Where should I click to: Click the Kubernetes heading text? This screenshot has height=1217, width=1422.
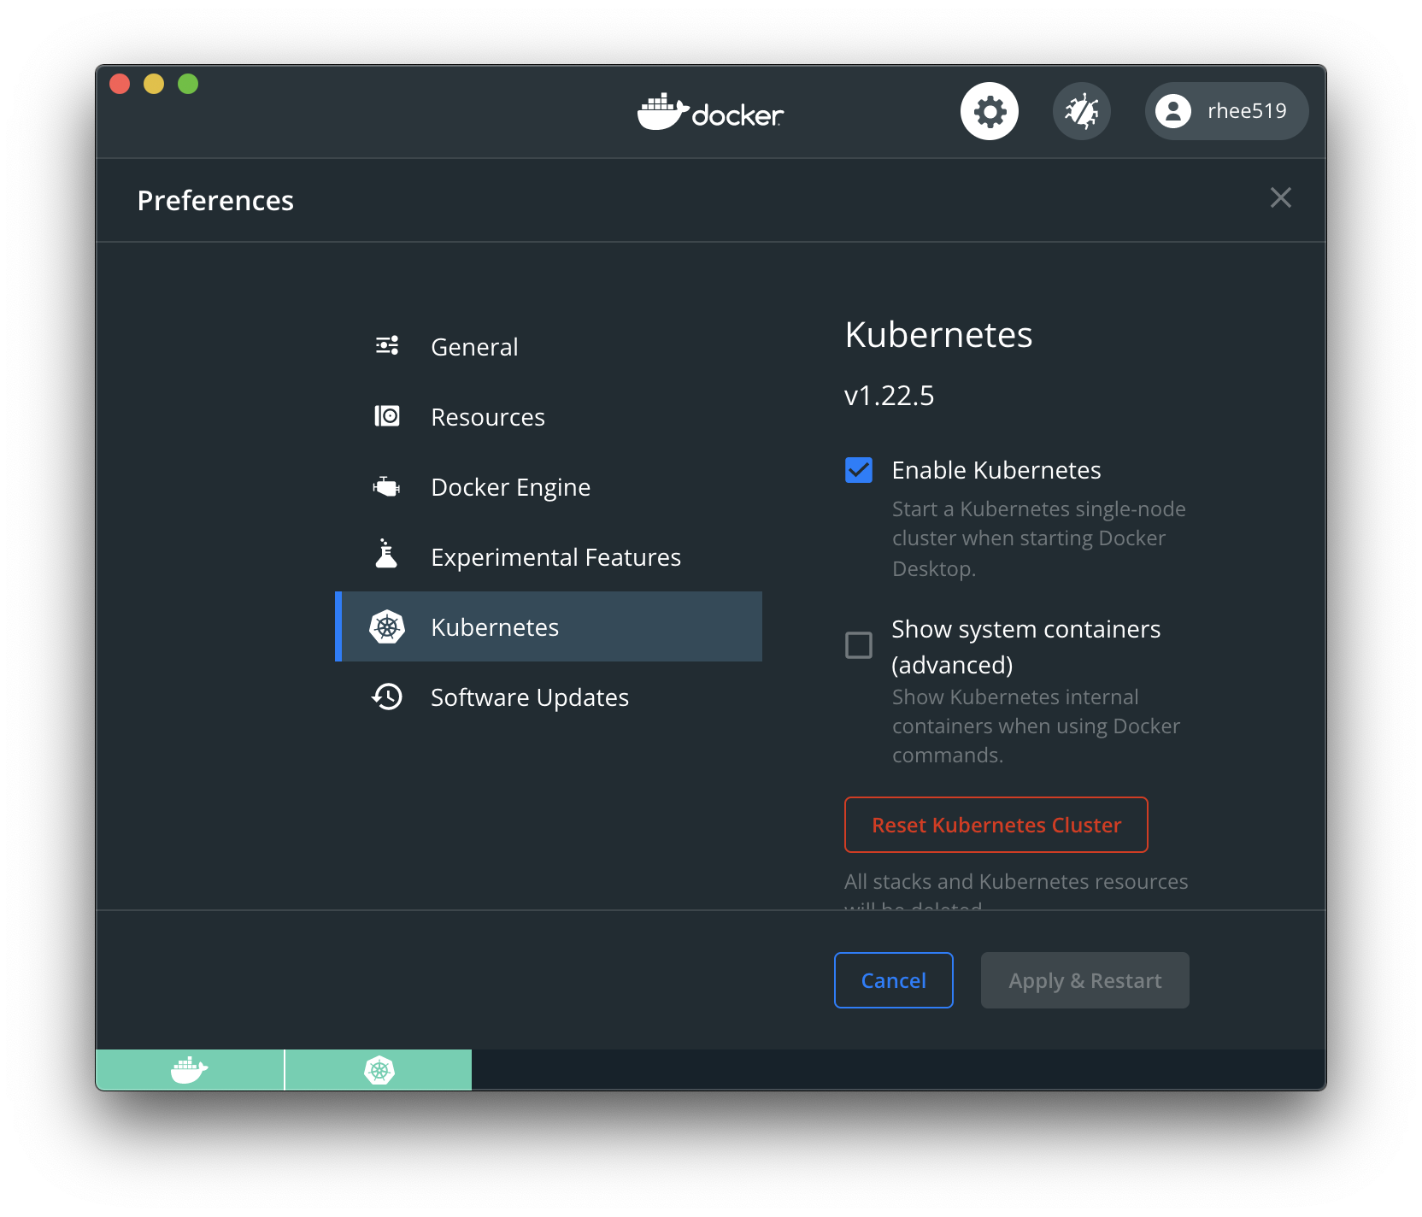click(x=938, y=334)
